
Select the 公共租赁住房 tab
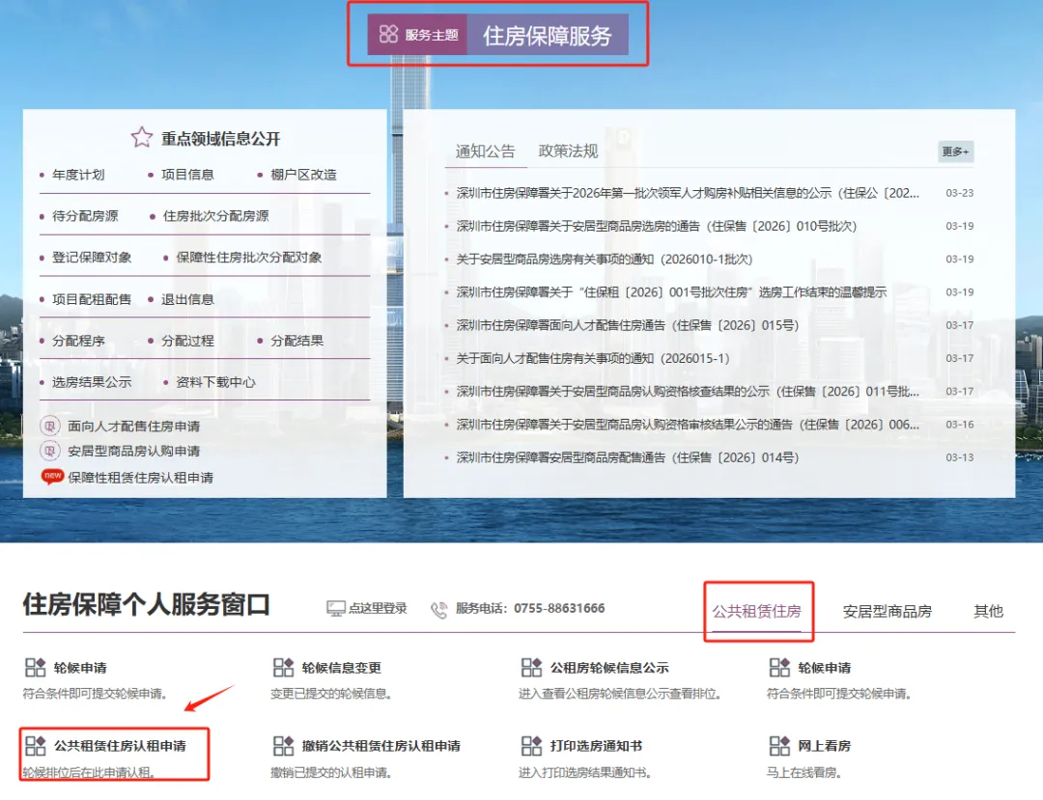pyautogui.click(x=757, y=611)
